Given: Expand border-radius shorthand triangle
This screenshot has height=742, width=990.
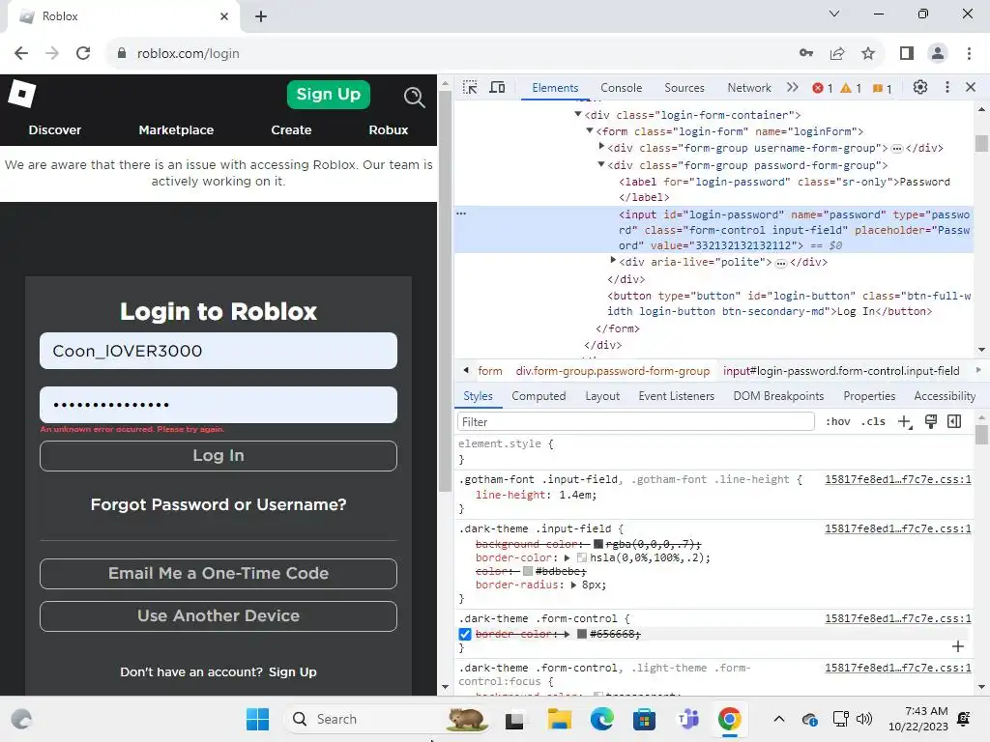Looking at the screenshot, I should [x=573, y=585].
